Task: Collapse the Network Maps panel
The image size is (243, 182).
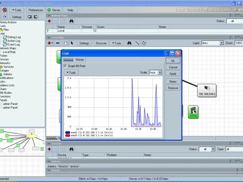Action: pyautogui.click(x=49, y=16)
